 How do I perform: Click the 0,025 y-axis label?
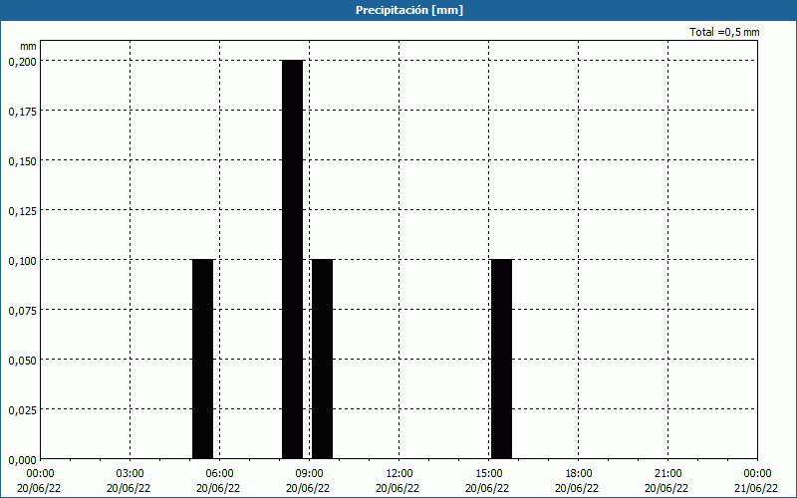point(22,410)
